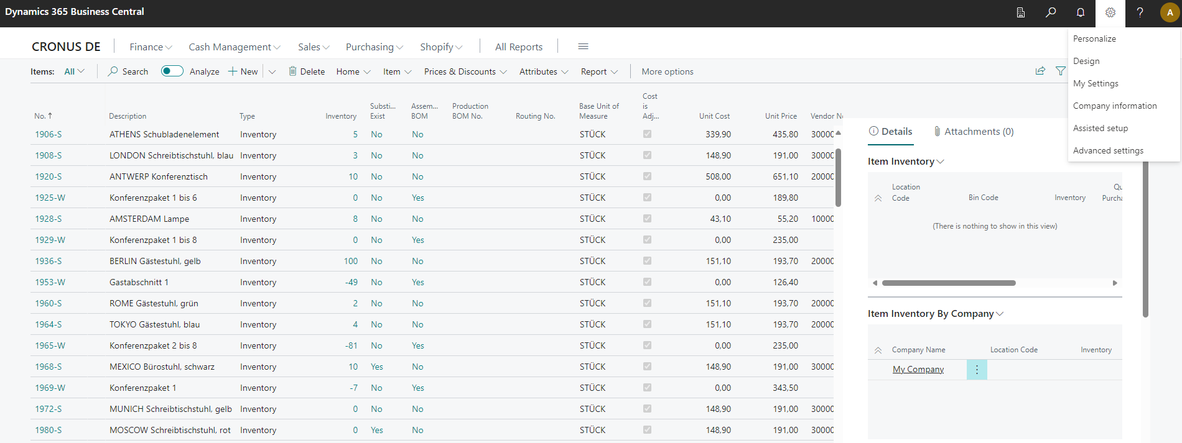This screenshot has width=1182, height=443.
Task: Open Advanced settings
Action: click(x=1108, y=150)
